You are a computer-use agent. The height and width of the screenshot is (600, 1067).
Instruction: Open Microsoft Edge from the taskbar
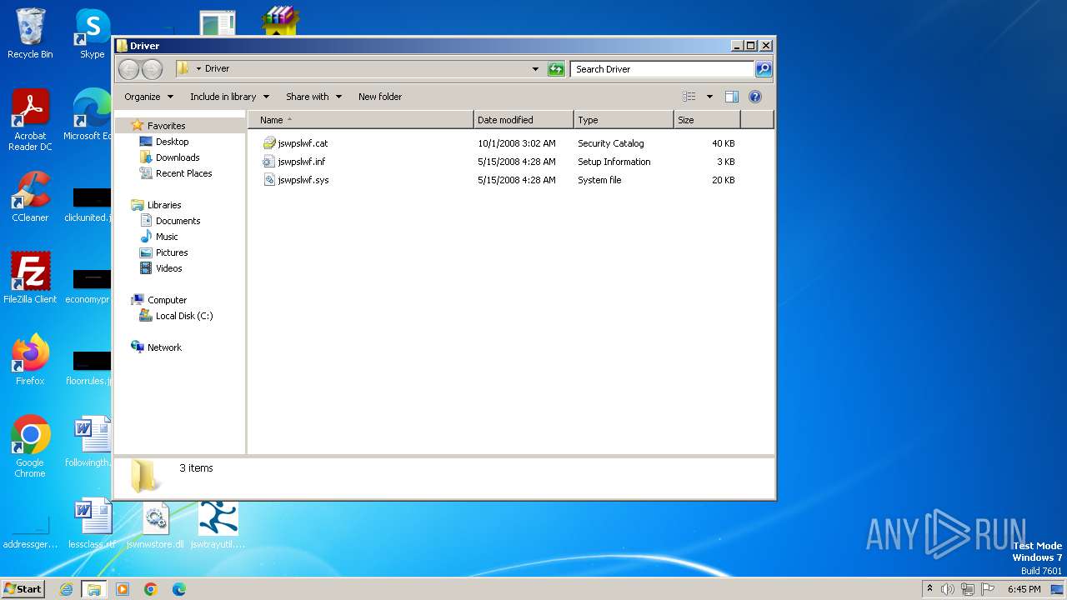click(x=179, y=589)
